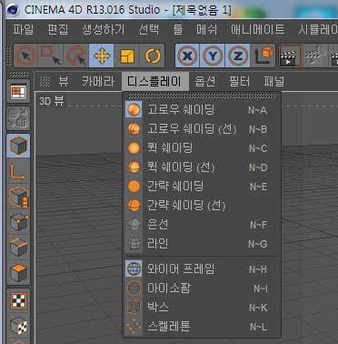Open the 옵션 viewport menu
The height and width of the screenshot is (344, 338).
tap(205, 81)
